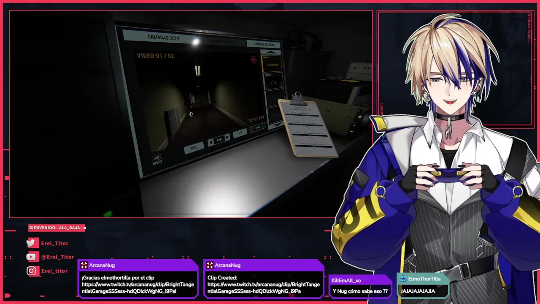540x304 pixels.
Task: Click ArcanaNug's badge in the Clip Created message
Action: [x=210, y=265]
